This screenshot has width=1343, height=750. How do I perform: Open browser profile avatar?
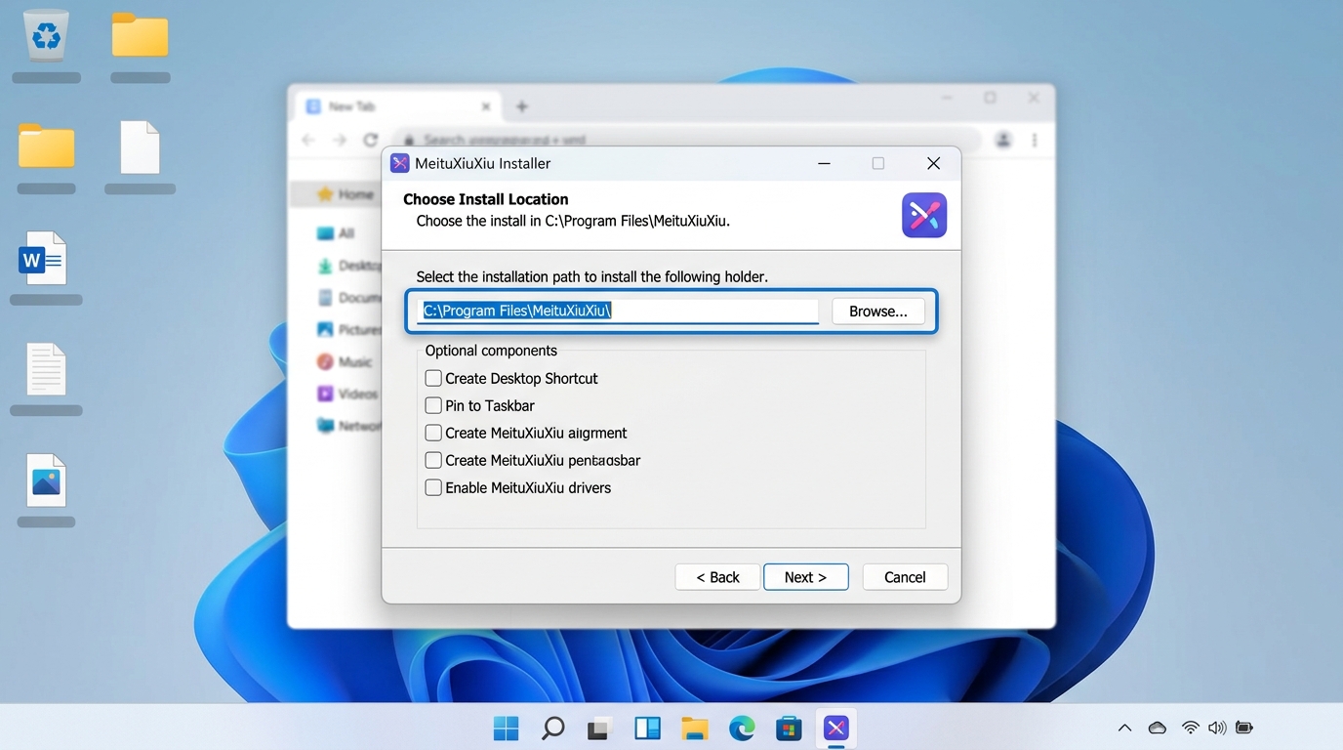tap(1002, 140)
